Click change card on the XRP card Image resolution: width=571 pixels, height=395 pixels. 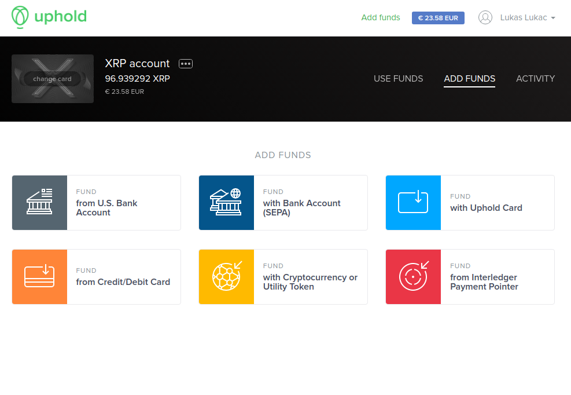pos(53,79)
